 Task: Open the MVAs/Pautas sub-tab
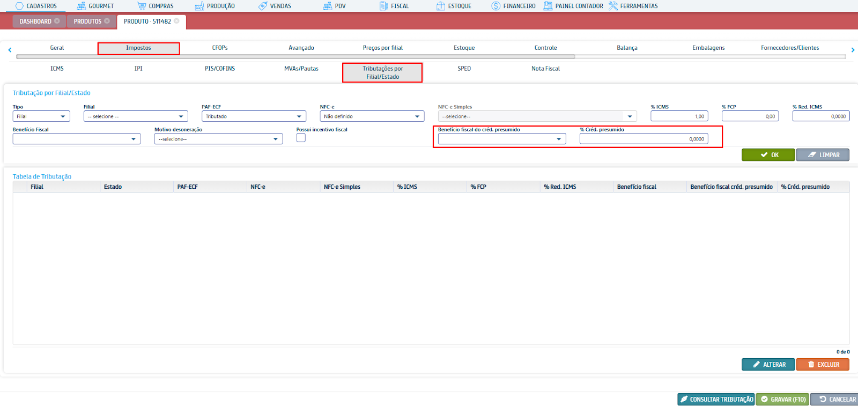click(301, 69)
